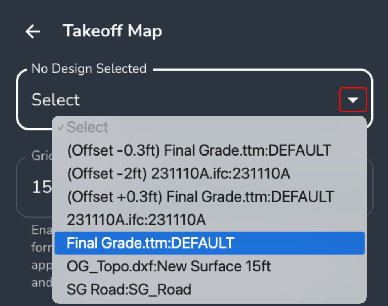
Task: Click the Takeoff Map title text
Action: coord(112,31)
